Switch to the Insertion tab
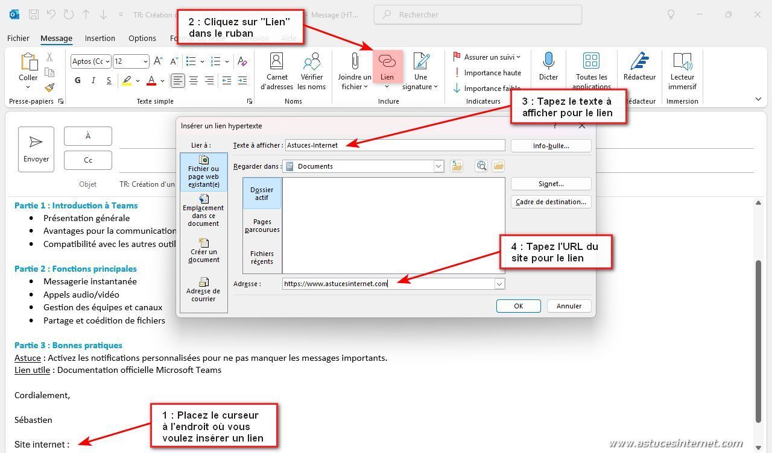The height and width of the screenshot is (453, 772). [100, 38]
